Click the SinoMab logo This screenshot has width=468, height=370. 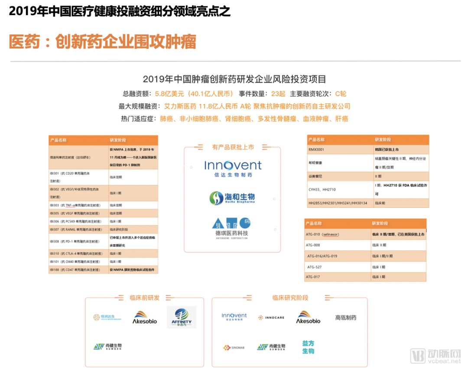point(234,347)
